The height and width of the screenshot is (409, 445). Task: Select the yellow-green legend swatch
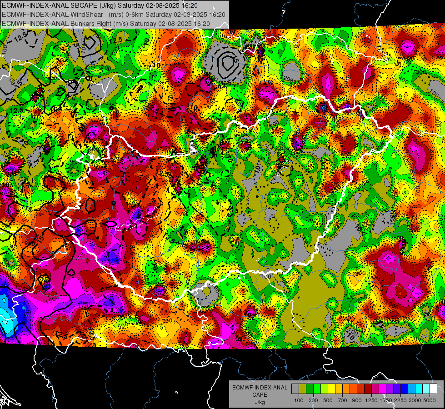click(x=324, y=389)
